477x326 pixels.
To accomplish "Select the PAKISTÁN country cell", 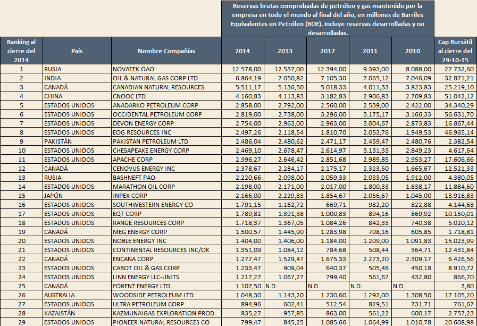I will point(77,141).
